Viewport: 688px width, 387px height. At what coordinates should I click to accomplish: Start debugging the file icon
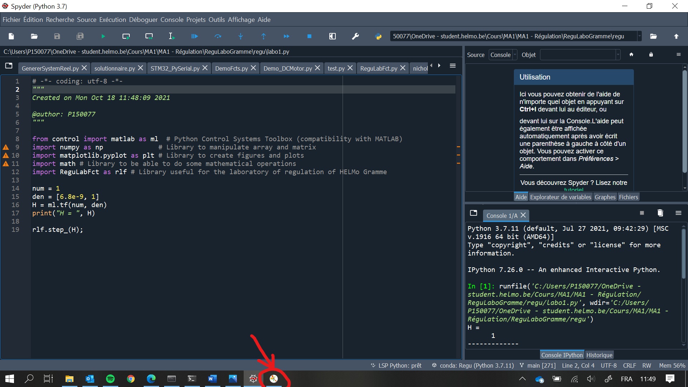(x=195, y=36)
